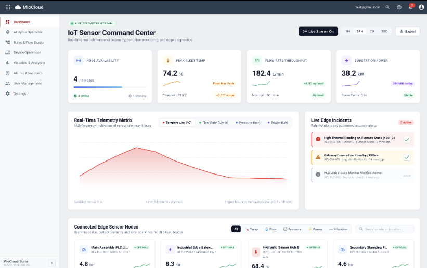This screenshot has width=427, height=268.
Task: Open the Main Assembly PLC node card
Action: (114, 254)
